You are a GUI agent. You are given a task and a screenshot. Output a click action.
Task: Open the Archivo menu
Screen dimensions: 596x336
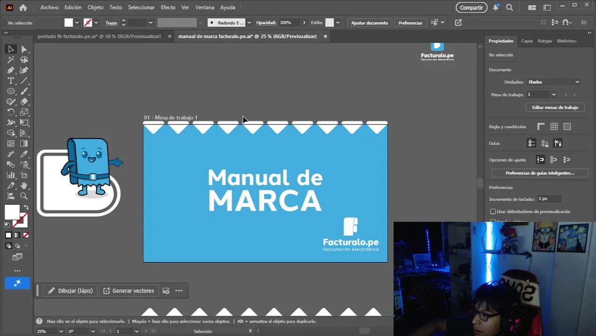50,7
